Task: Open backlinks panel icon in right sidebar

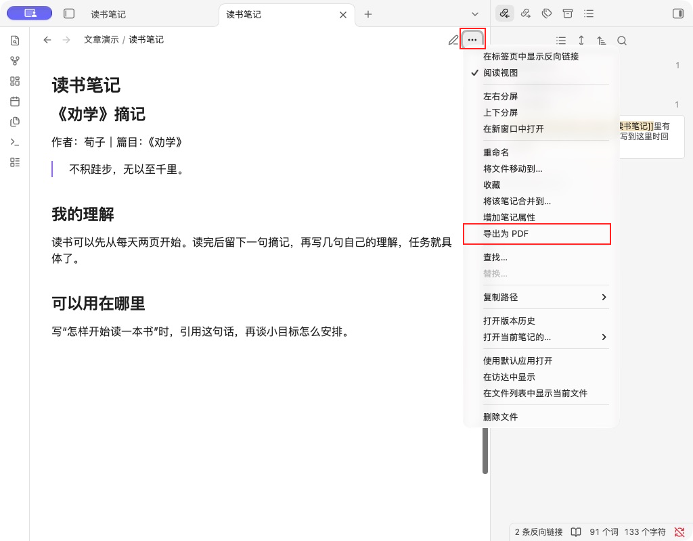Action: 504,14
